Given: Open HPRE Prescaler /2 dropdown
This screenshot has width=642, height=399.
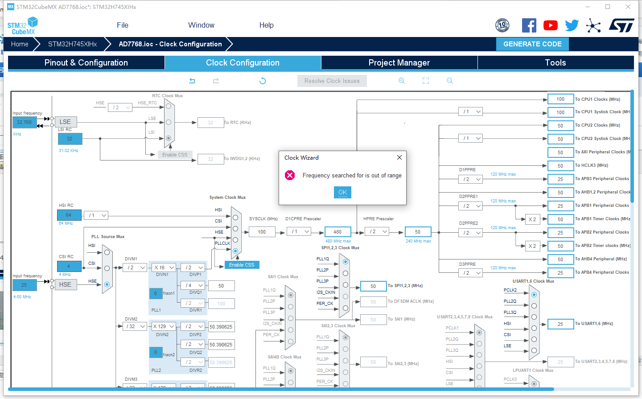Looking at the screenshot, I should point(377,231).
